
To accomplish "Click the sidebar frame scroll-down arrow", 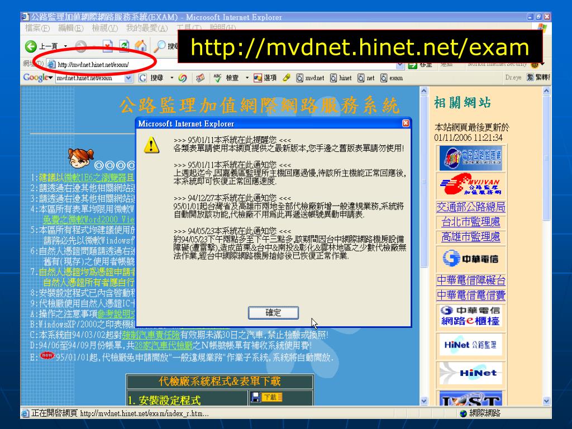I will (x=546, y=401).
